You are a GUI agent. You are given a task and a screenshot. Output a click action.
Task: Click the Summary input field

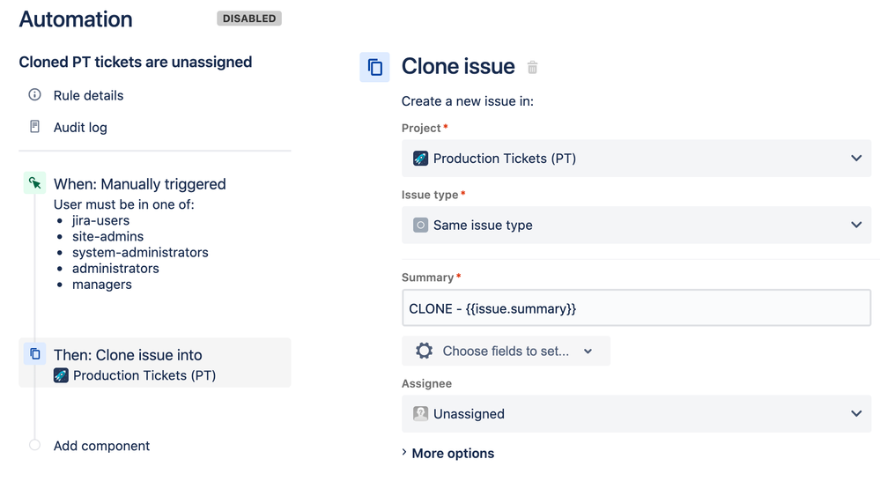(636, 308)
